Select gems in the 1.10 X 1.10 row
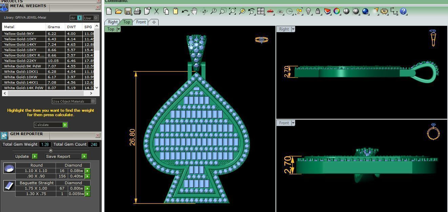 point(87,171)
